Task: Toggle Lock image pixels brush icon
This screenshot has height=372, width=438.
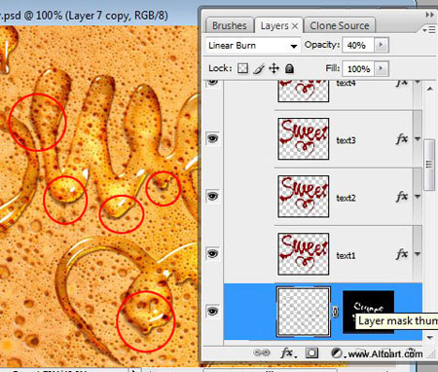Action: click(259, 69)
